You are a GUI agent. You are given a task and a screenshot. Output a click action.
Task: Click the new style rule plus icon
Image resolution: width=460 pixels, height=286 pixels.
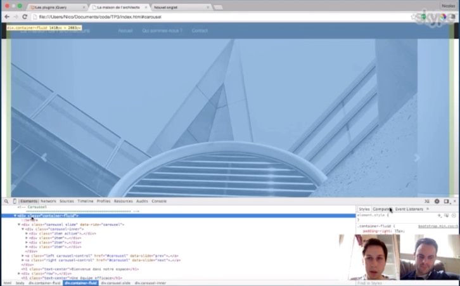pyautogui.click(x=439, y=215)
